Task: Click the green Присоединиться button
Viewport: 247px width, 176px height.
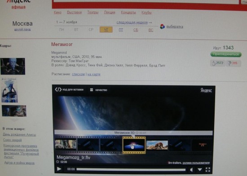Action: 226,54
